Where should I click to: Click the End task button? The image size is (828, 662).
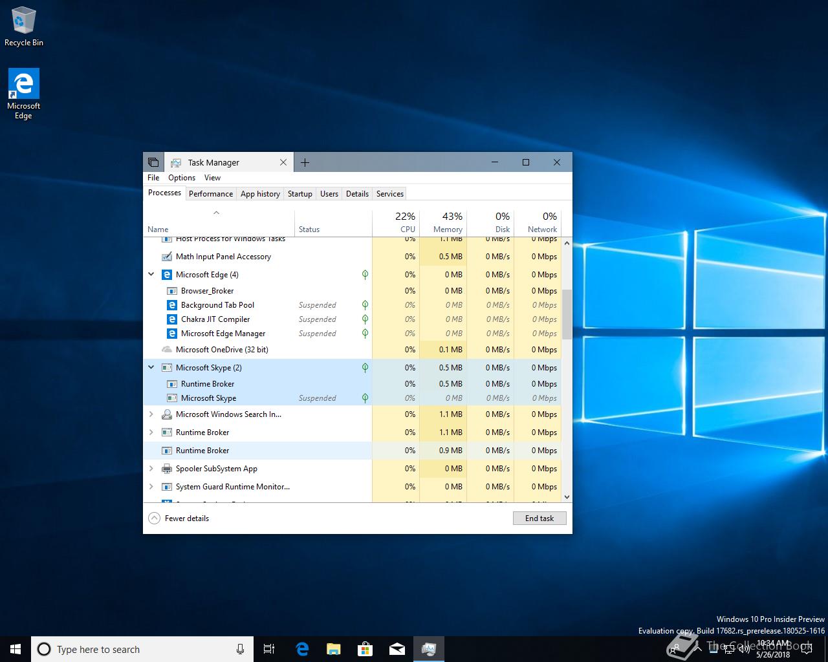(539, 518)
